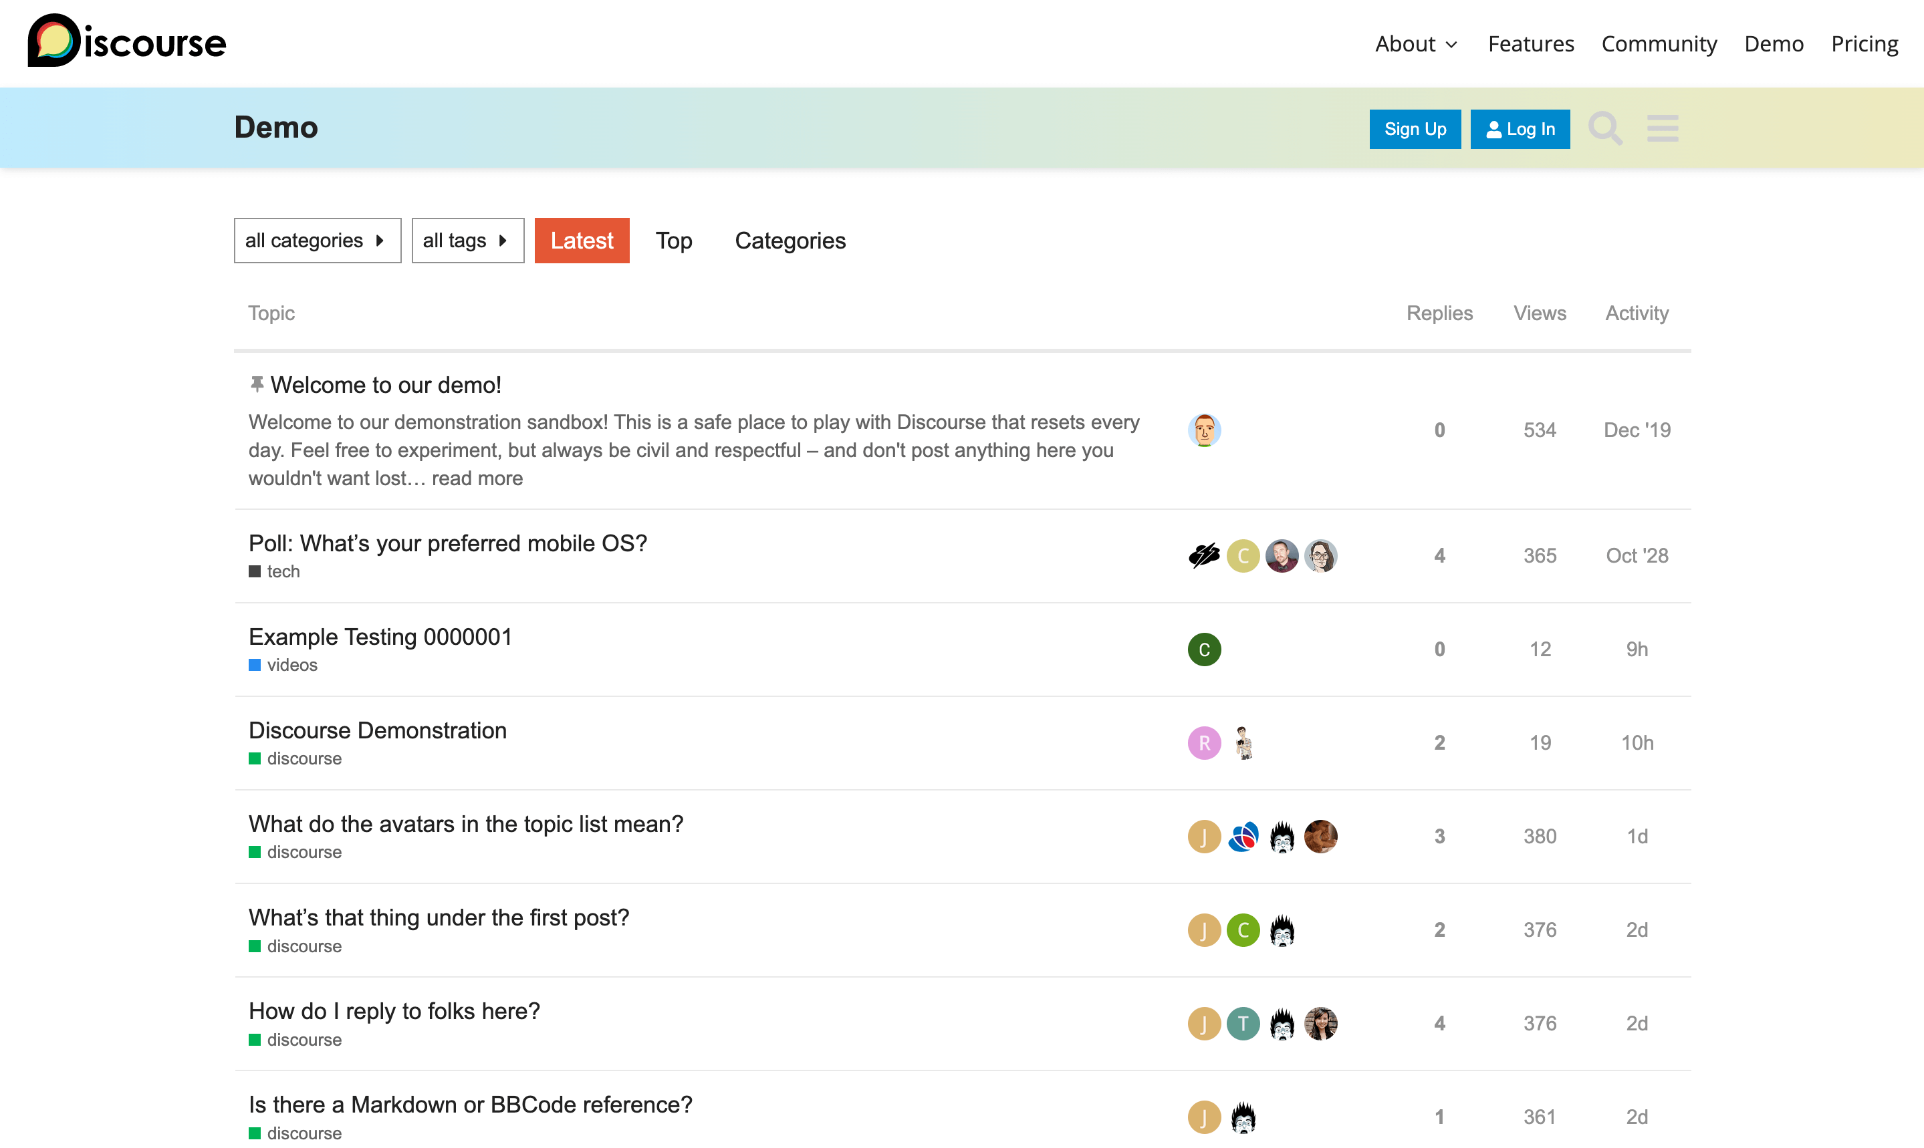Click discourse category under Discourse Demonstration

tap(295, 759)
